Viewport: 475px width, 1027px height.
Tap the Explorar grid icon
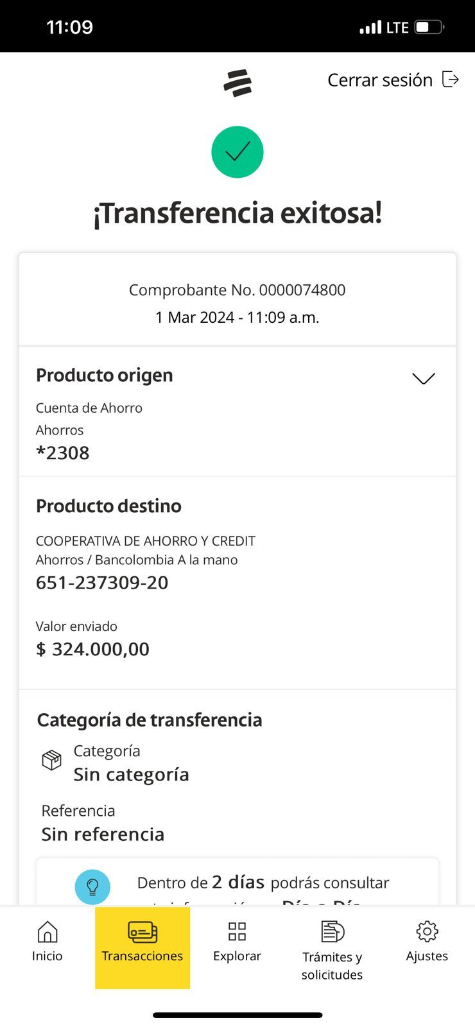[x=237, y=931]
